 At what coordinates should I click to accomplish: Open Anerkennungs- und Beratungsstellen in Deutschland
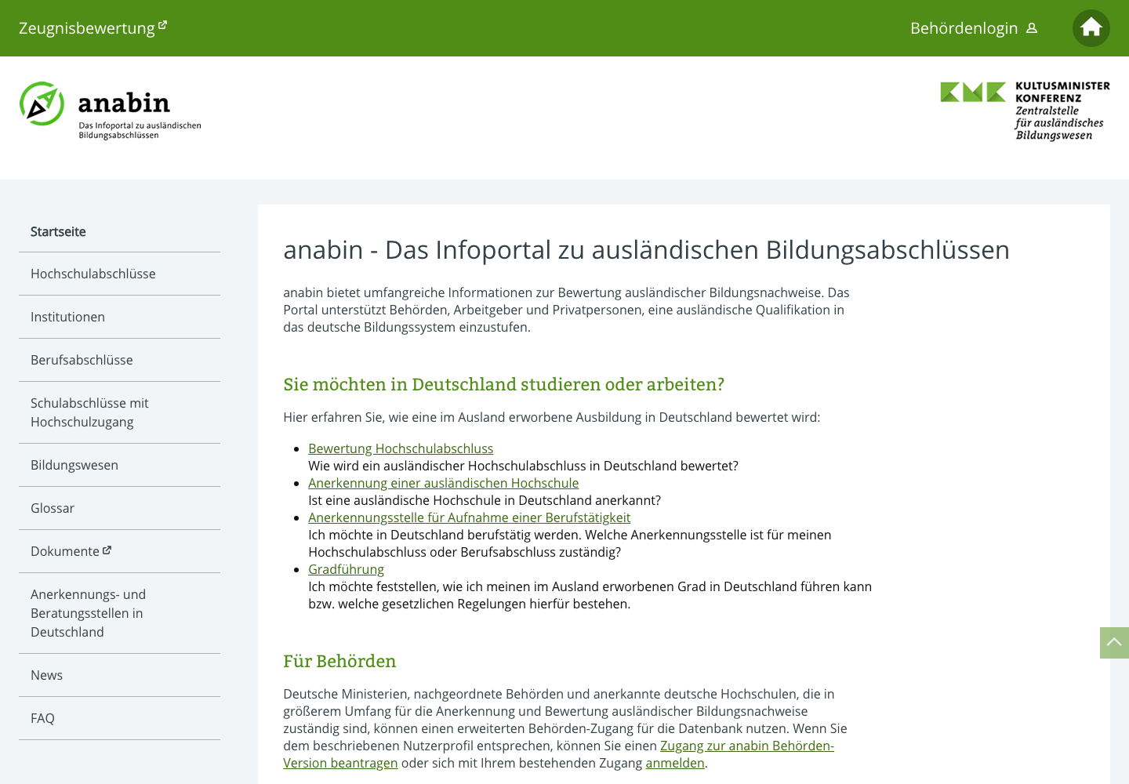tap(119, 613)
